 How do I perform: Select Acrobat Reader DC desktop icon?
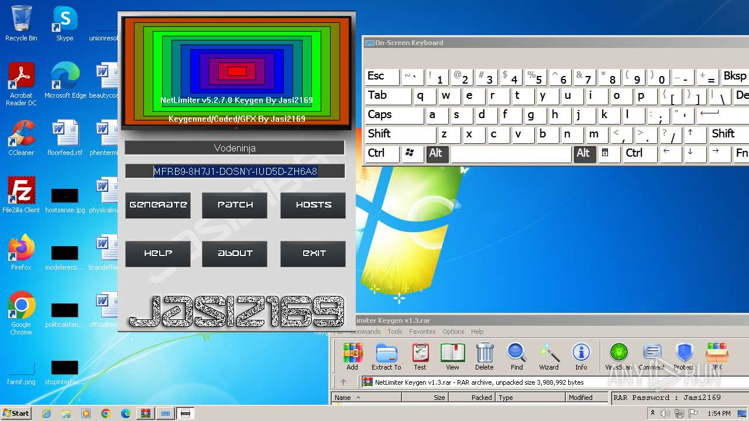(x=21, y=85)
